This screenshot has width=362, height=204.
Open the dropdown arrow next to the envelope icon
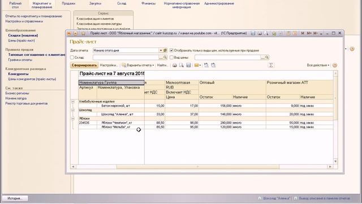pyautogui.click(x=200, y=66)
